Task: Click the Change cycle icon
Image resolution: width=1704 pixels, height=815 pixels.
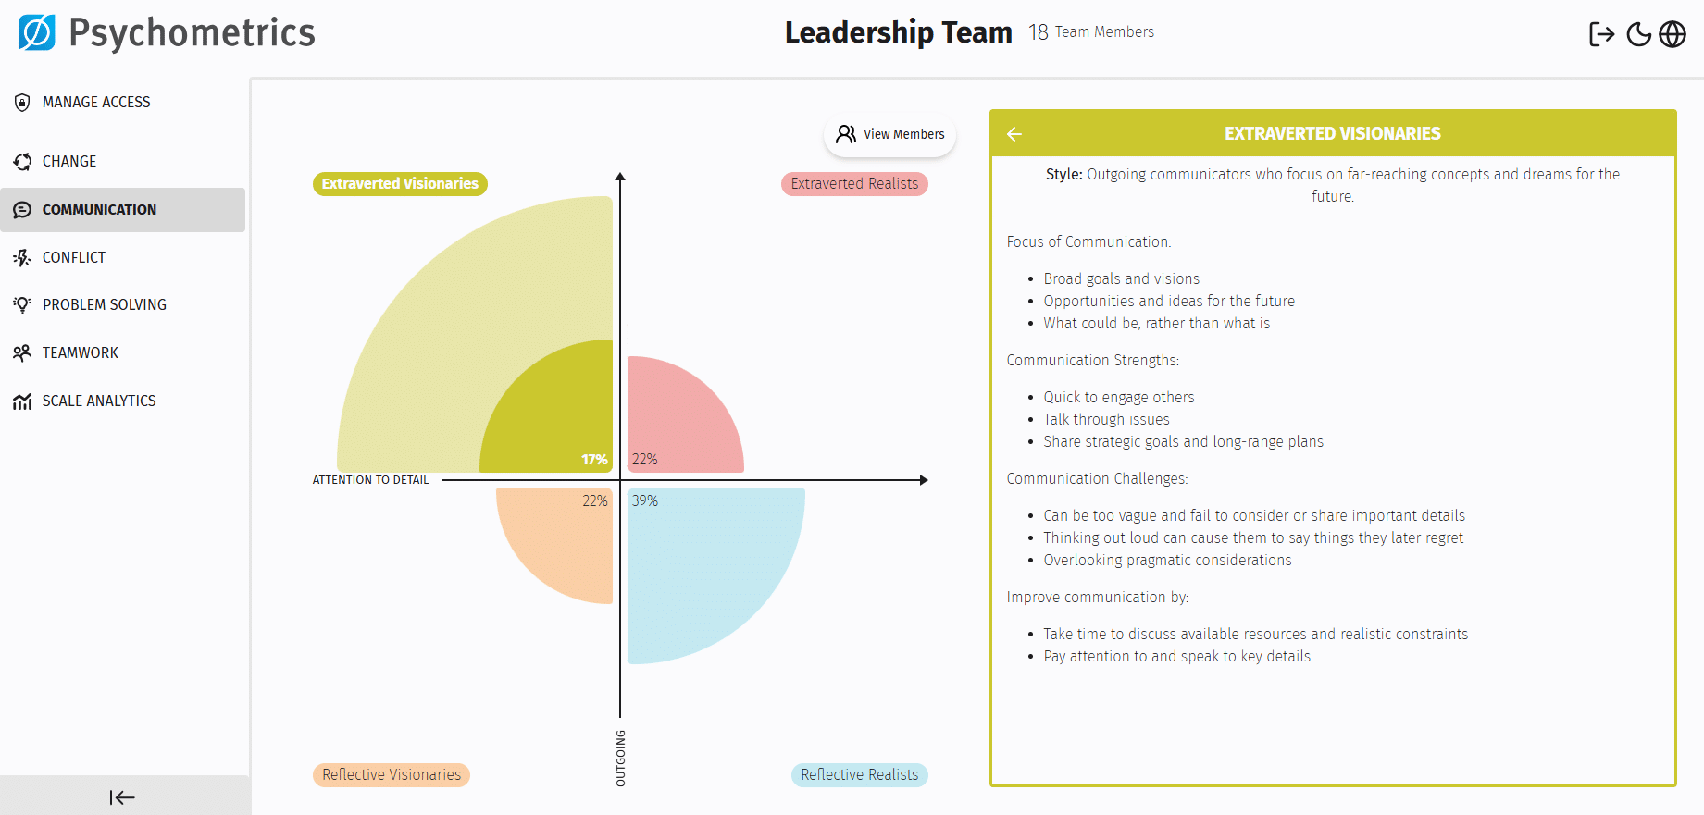Action: [22, 162]
